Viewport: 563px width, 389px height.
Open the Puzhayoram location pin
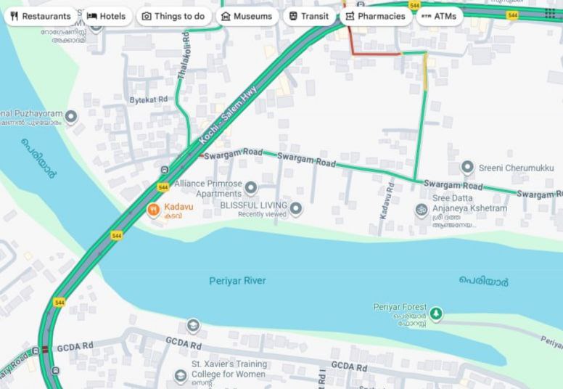(x=71, y=117)
